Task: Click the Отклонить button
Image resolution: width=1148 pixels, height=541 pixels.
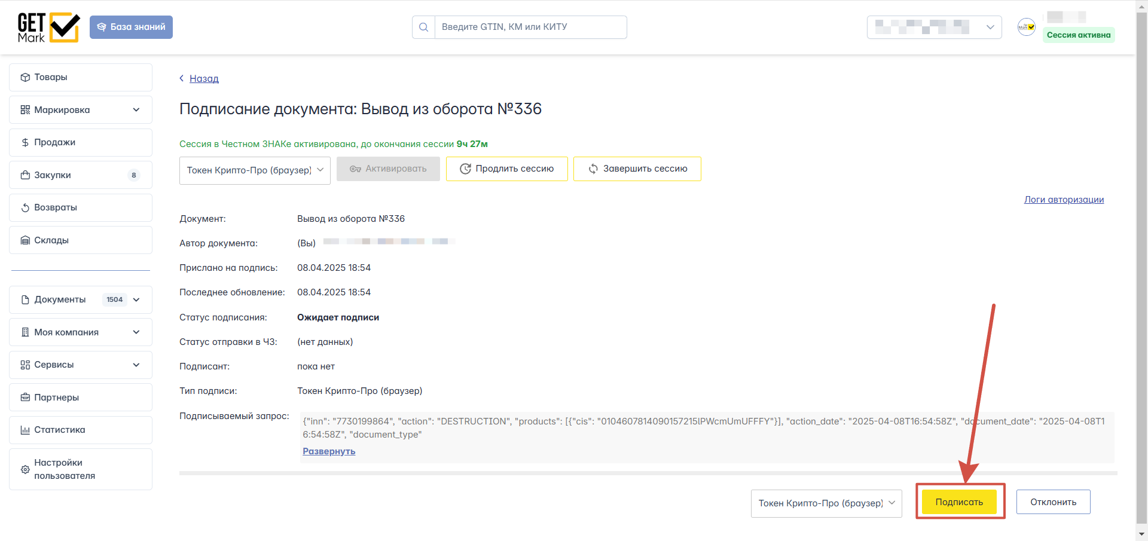Action: click(x=1053, y=502)
